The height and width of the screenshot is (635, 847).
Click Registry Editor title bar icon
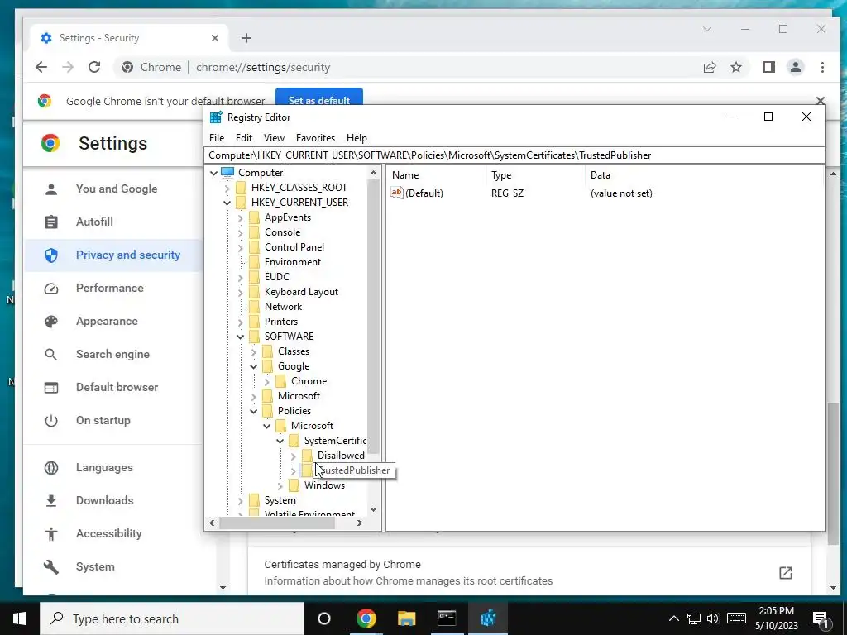pyautogui.click(x=216, y=117)
